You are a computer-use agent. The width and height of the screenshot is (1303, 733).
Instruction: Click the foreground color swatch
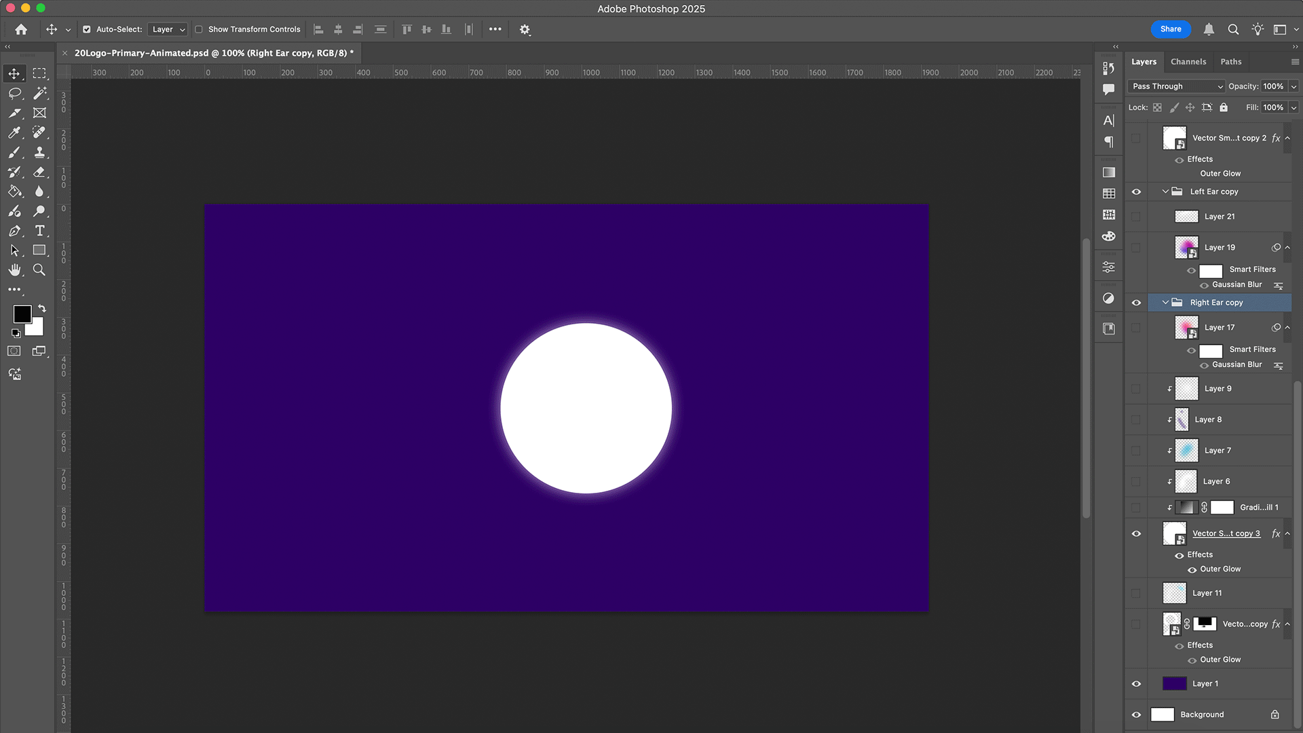[x=22, y=314]
